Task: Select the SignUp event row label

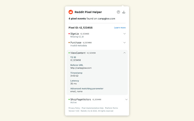Action: click(75, 34)
